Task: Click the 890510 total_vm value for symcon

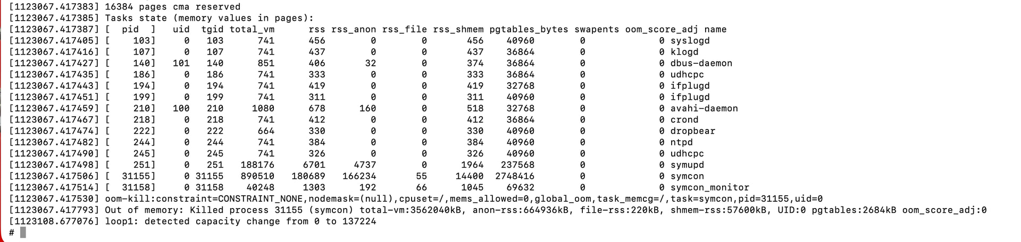Action: pos(257,176)
